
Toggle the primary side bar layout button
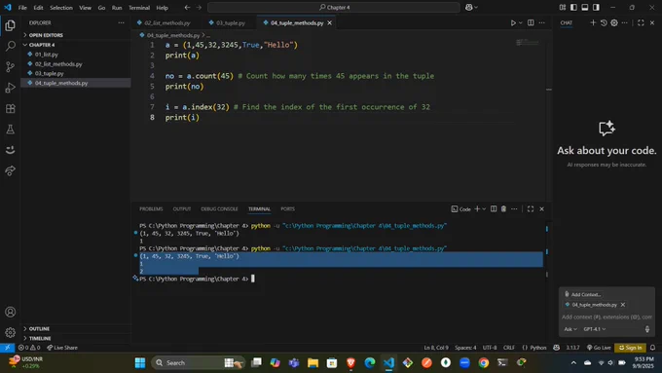pos(573,7)
